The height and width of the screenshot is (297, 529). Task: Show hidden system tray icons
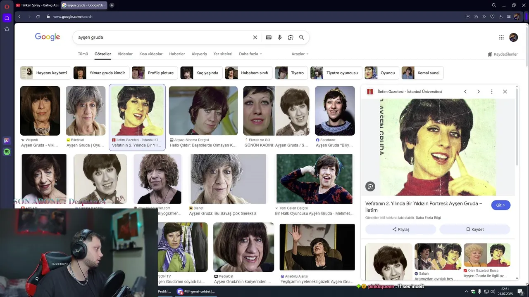466,292
